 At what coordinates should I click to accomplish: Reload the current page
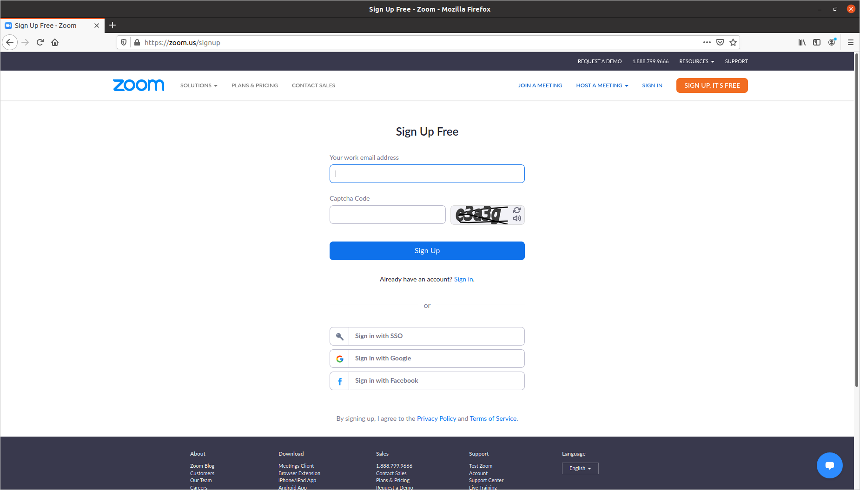40,42
